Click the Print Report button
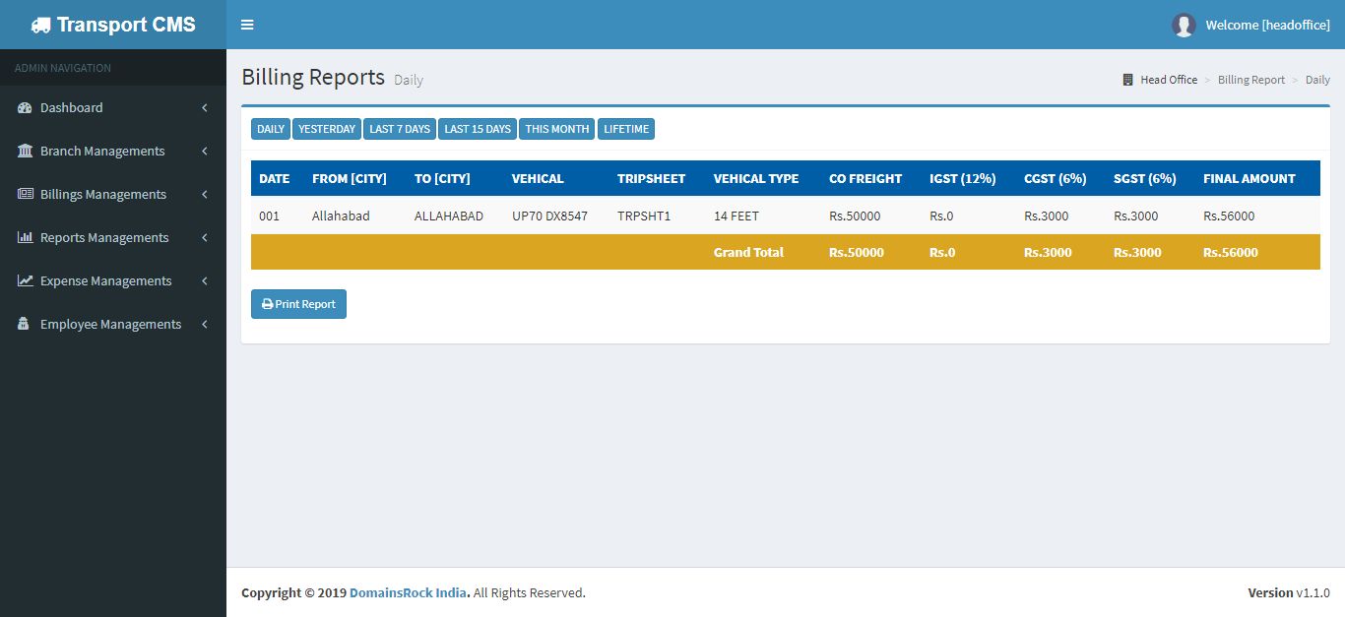 tap(298, 304)
